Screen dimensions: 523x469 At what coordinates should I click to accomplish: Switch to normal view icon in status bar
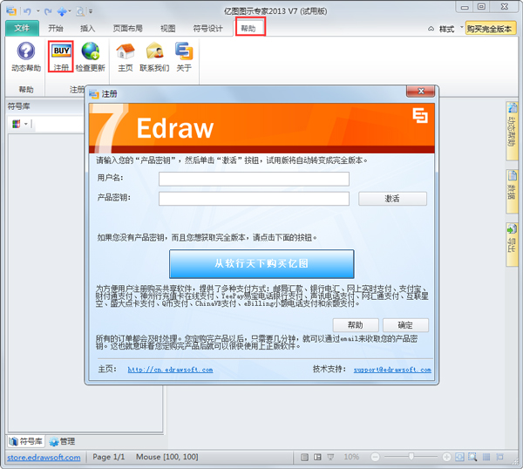(x=304, y=457)
